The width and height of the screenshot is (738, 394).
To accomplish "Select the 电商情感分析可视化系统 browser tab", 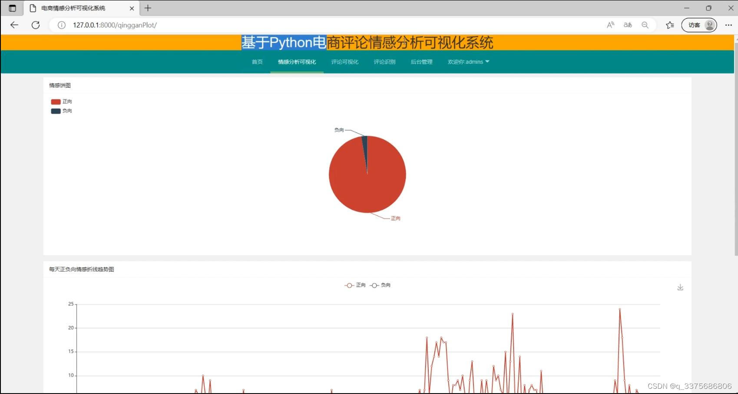I will 81,8.
